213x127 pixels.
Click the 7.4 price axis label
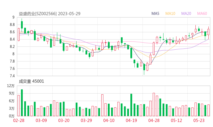click(12, 76)
